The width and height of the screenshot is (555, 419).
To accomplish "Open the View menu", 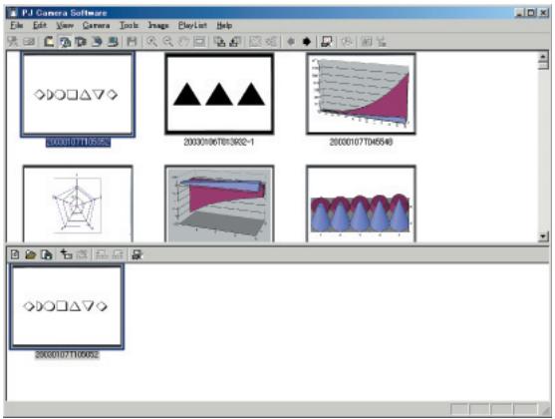I will [65, 26].
